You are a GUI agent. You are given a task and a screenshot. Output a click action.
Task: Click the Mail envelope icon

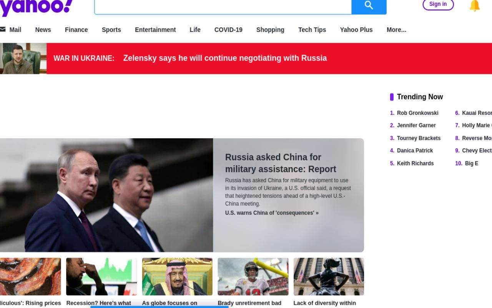(3, 29)
